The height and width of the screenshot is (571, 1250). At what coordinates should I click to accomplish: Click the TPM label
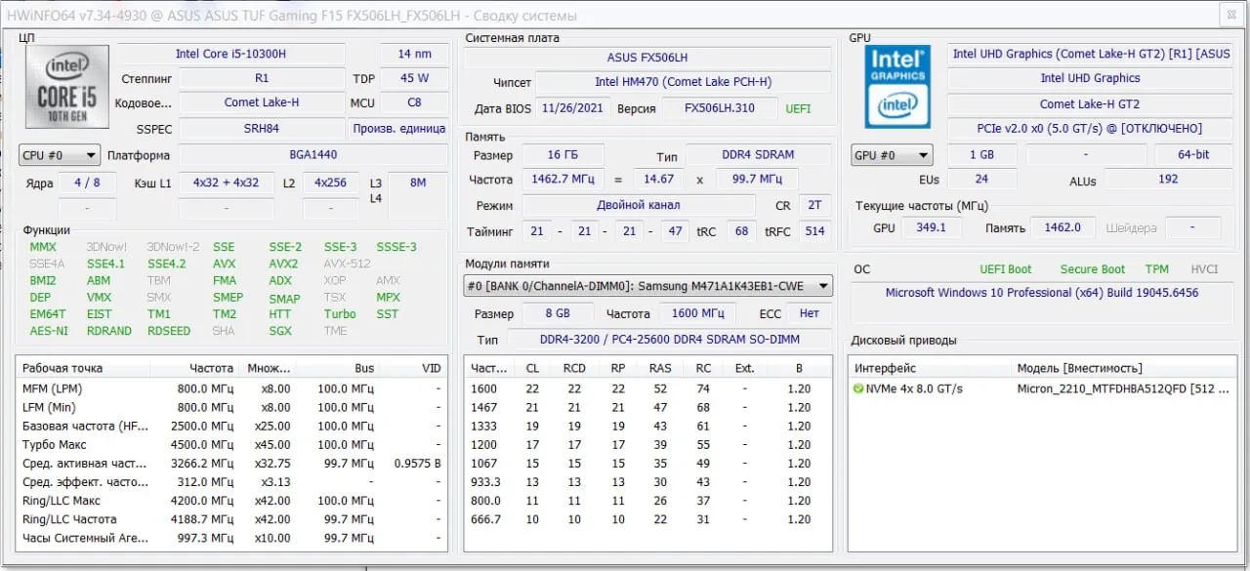coord(1157,269)
